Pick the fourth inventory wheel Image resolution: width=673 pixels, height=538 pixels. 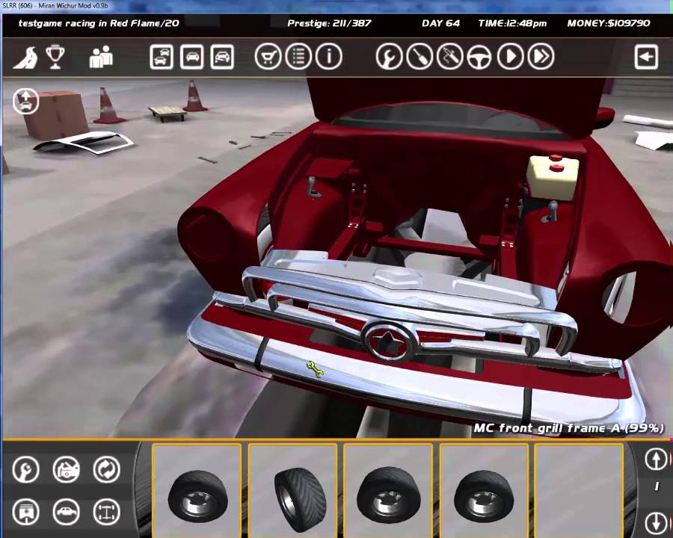(x=484, y=491)
